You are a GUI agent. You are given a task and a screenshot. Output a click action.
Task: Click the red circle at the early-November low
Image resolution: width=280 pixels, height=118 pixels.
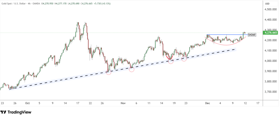point(132,69)
